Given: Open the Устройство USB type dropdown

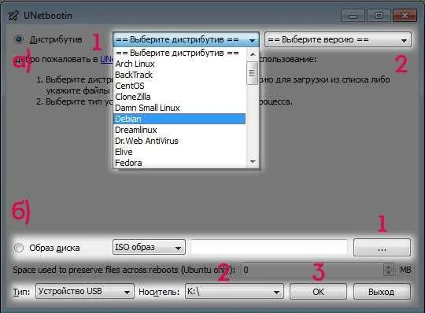Looking at the screenshot, I should click(85, 291).
